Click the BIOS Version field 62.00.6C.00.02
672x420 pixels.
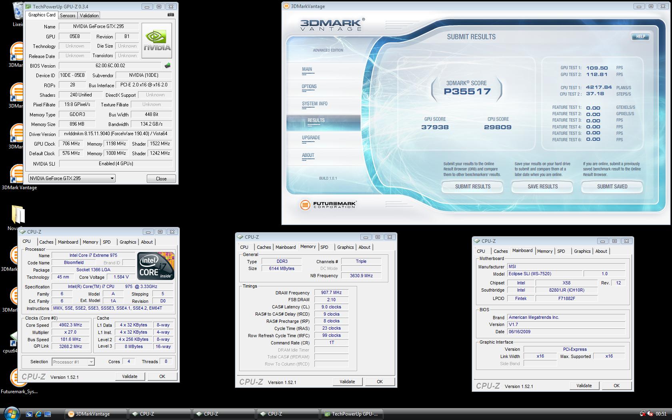coord(110,66)
